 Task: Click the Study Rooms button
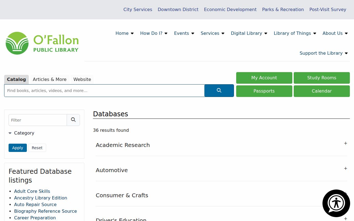tap(322, 78)
